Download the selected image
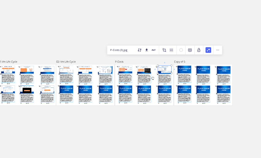Image resolution: width=261 pixels, height=158 pixels. point(147,50)
